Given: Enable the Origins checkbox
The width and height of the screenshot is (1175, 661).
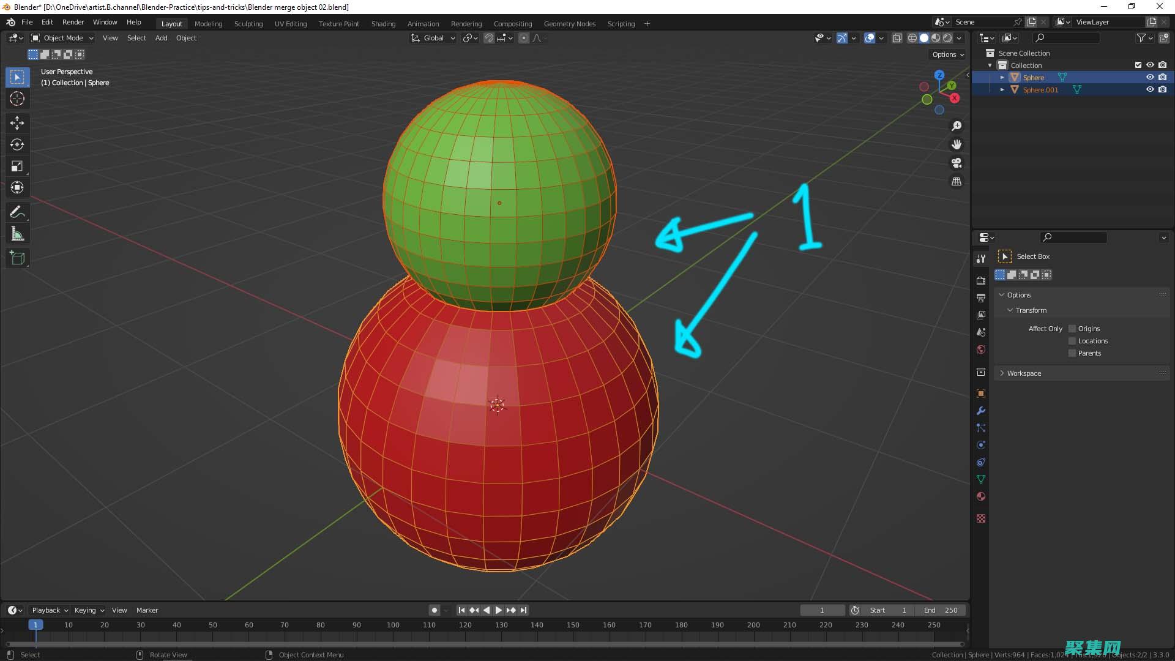Looking at the screenshot, I should [1072, 329].
